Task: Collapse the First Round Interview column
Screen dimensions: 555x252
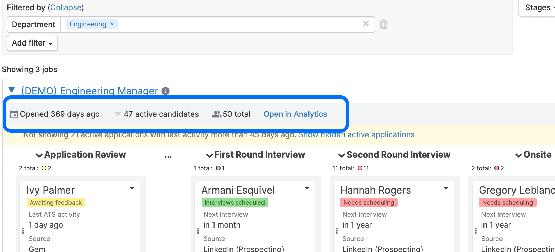Action: point(209,155)
